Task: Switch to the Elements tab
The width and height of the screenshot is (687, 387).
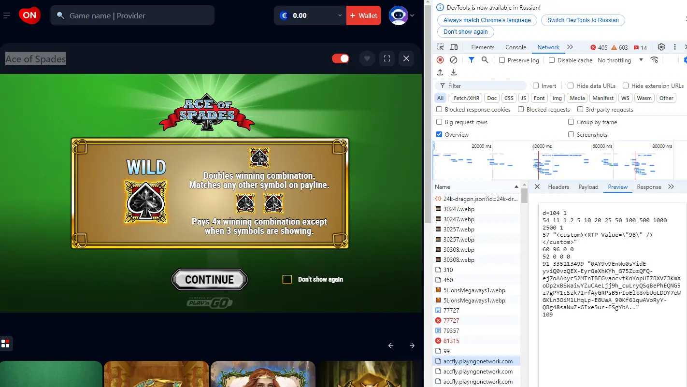Action: (483, 47)
